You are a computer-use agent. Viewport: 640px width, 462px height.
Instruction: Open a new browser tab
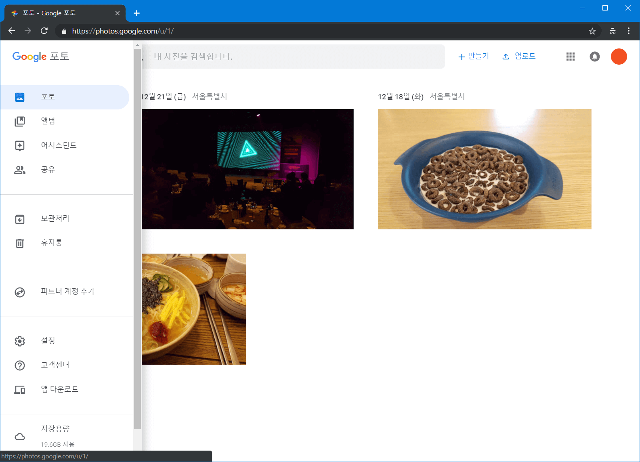137,13
